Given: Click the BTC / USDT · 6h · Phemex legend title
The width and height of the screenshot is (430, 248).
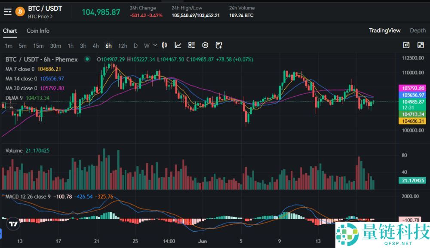Looking at the screenshot, I should tap(41, 59).
